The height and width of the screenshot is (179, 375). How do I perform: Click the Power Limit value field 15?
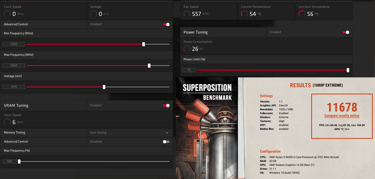click(x=189, y=70)
